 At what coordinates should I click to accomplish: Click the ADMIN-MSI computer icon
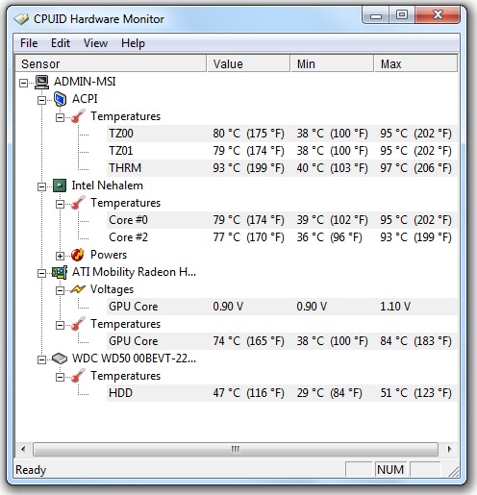pos(41,82)
